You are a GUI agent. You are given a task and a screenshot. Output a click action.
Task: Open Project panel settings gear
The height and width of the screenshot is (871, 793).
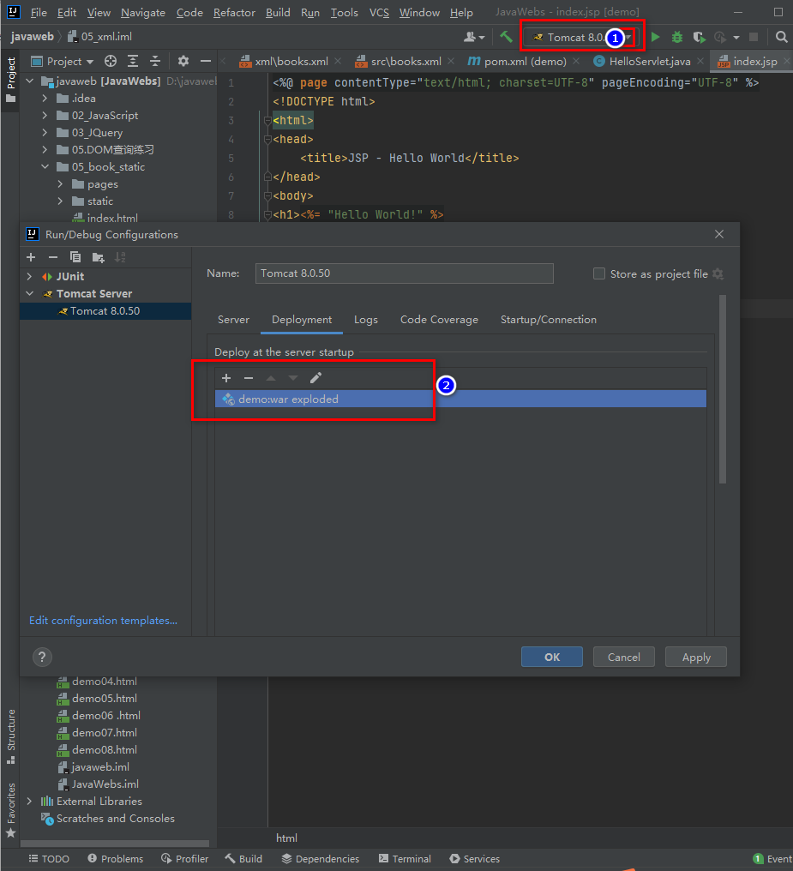183,61
